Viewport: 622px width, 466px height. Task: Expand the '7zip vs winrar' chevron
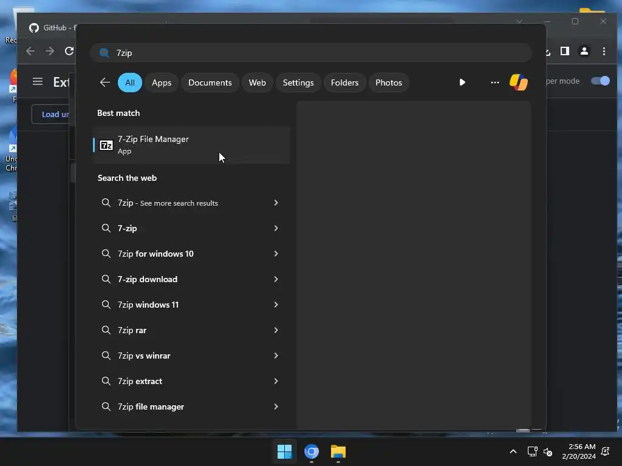276,356
